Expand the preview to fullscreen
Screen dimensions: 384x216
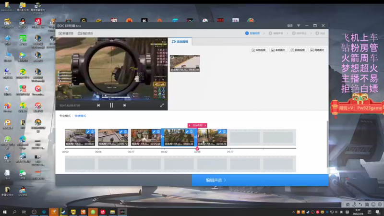[x=162, y=105]
